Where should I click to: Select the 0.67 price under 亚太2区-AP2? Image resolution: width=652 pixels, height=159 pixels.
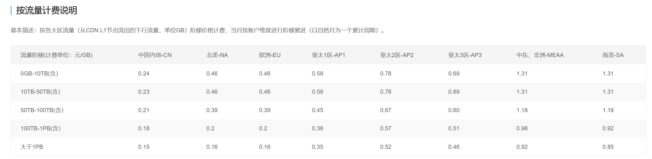(386, 110)
